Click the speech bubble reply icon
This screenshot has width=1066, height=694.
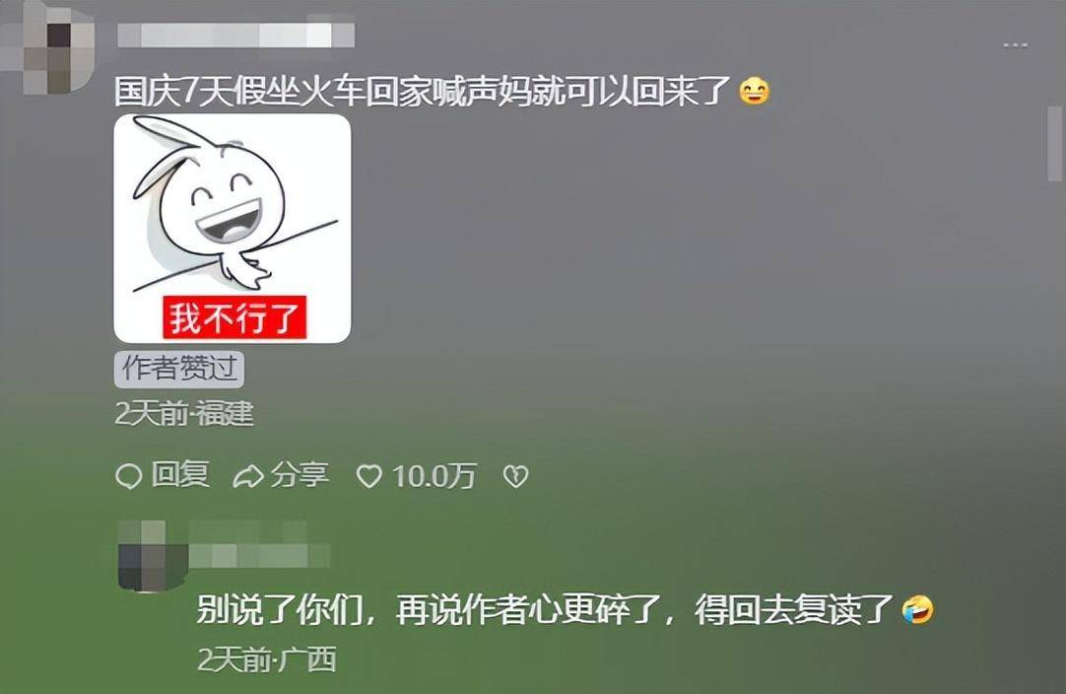(128, 476)
